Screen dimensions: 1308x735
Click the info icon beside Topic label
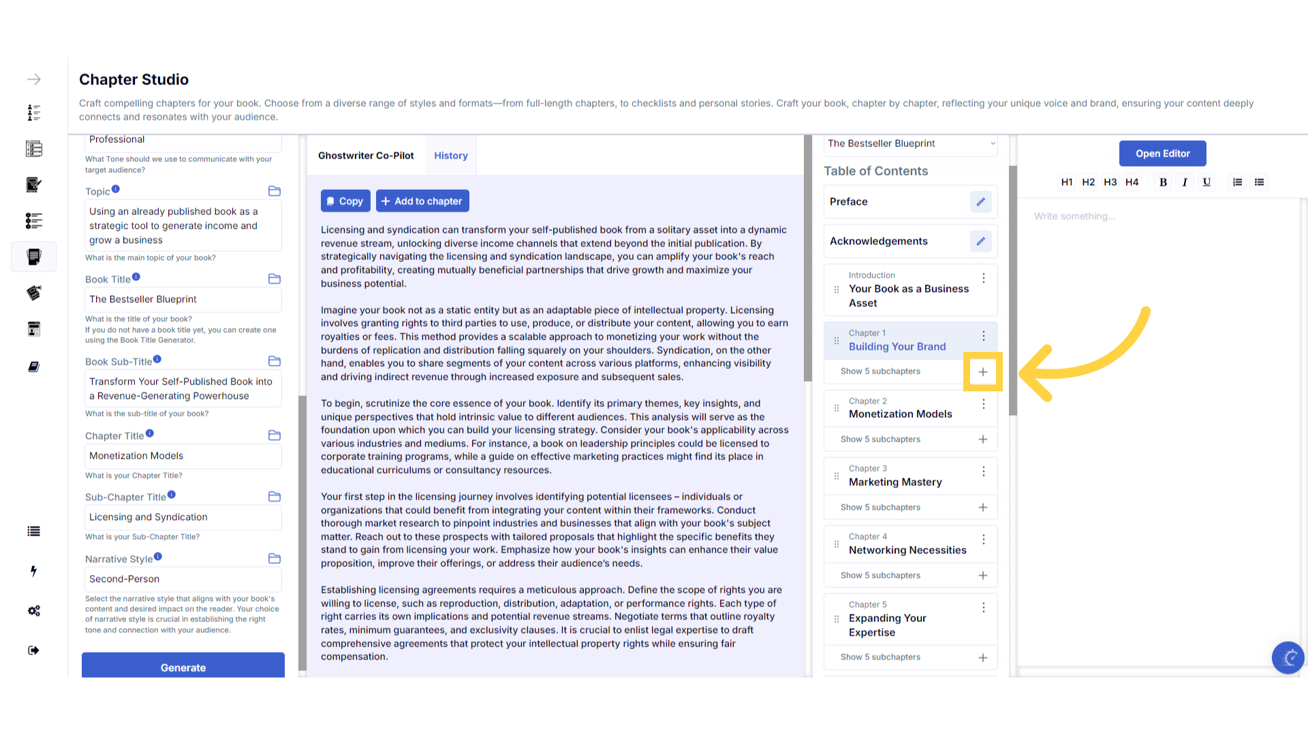click(116, 189)
